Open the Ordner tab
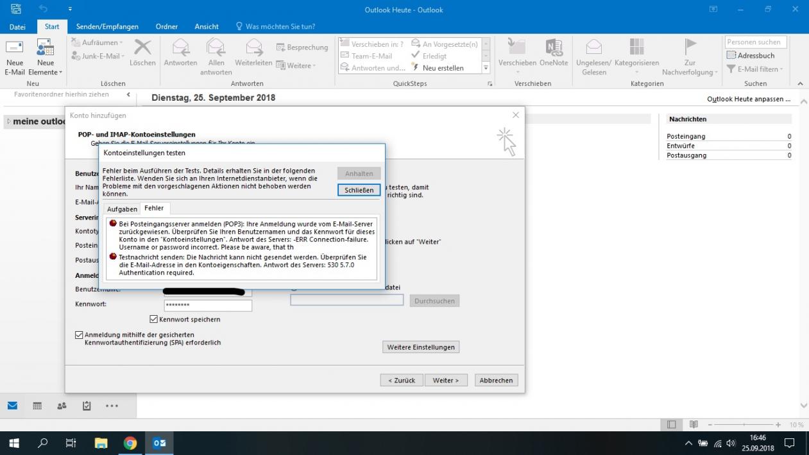Viewport: 809px width, 455px height. [167, 26]
